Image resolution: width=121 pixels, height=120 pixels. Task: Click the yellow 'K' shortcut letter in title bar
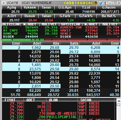(78, 3)
